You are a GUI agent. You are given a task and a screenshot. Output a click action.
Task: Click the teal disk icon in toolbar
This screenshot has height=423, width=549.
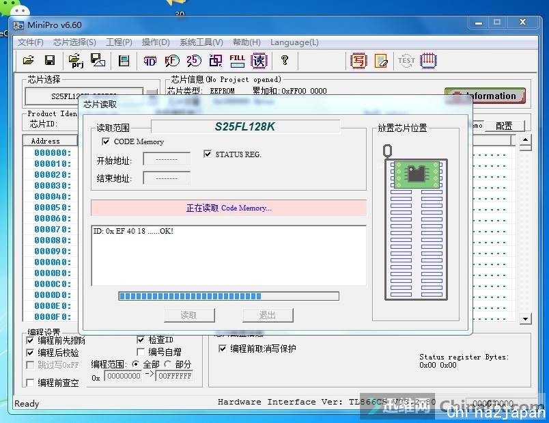coord(124,61)
